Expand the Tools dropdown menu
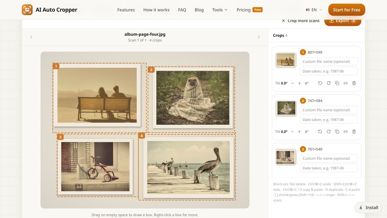Image resolution: width=387 pixels, height=218 pixels. (220, 10)
